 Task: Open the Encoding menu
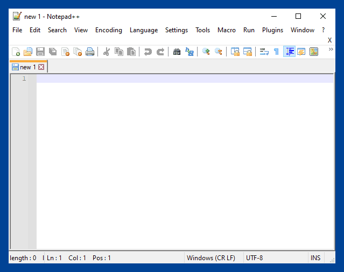click(109, 30)
